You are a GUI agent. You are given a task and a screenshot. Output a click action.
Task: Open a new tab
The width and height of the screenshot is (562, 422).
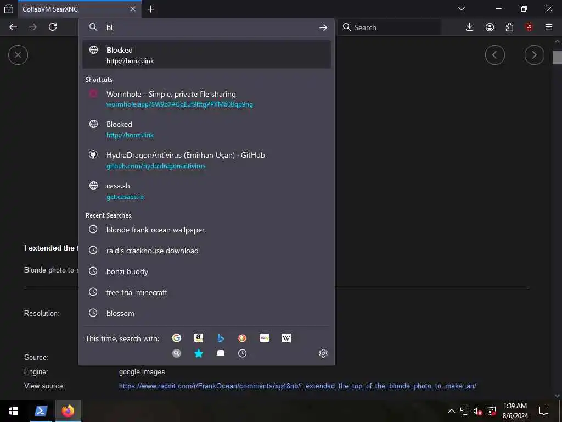tap(151, 9)
